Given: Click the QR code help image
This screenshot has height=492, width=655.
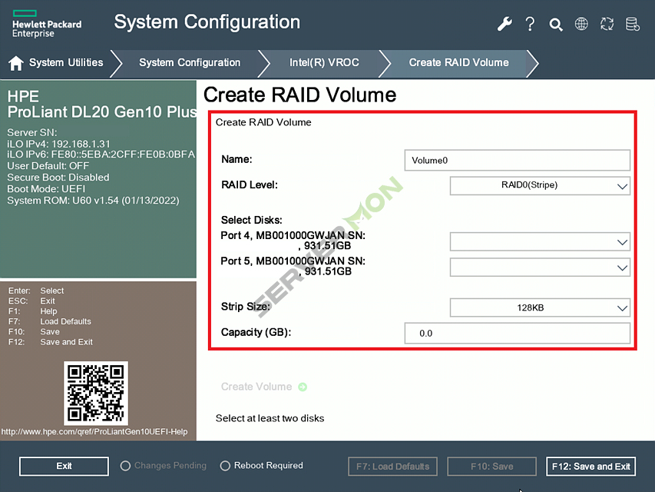Looking at the screenshot, I should (x=96, y=394).
